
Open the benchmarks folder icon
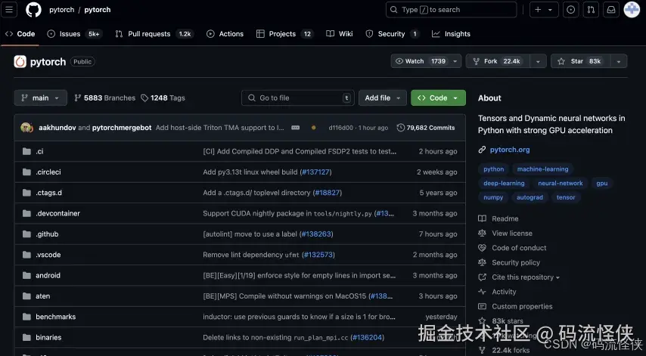pos(26,317)
